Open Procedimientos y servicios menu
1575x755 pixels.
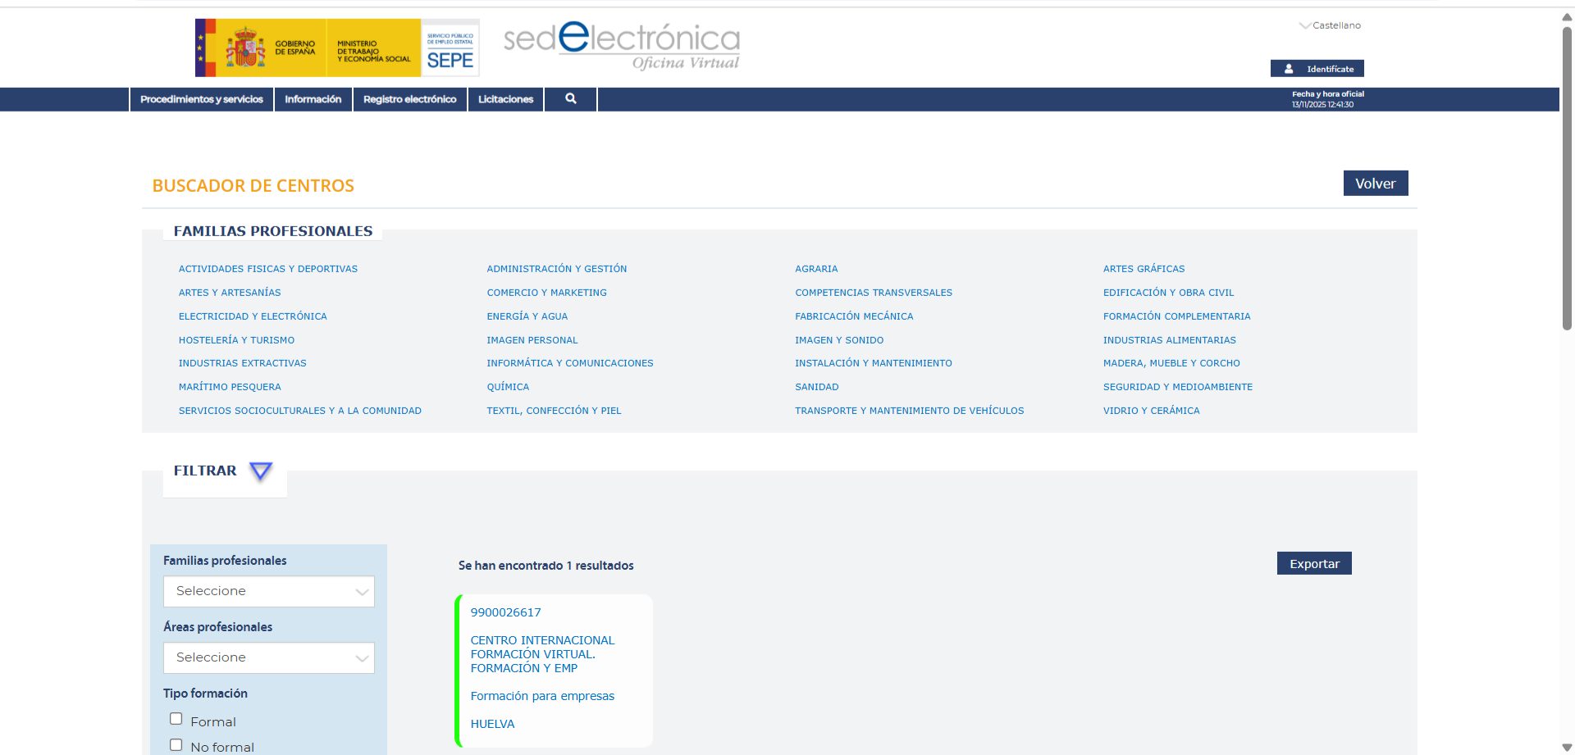(x=202, y=99)
